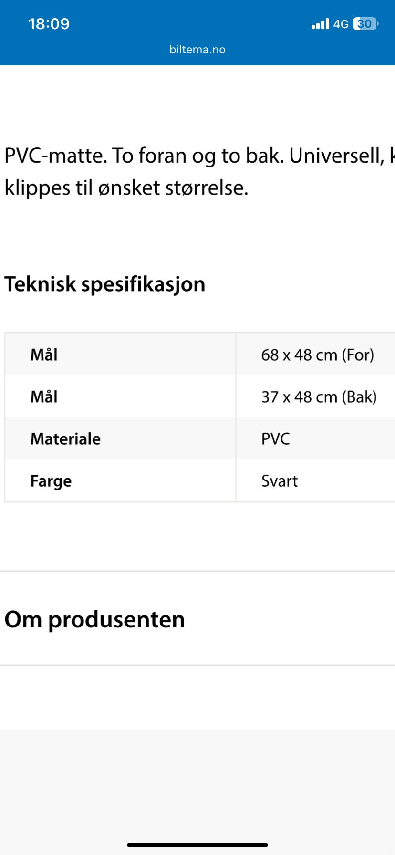Tap the divider line above Om produsenten
Viewport: 395px width, 855px height.
[x=197, y=571]
